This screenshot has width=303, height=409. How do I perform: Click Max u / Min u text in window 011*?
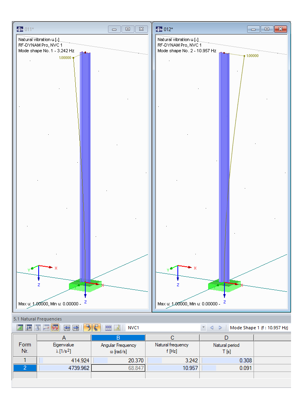tap(49, 304)
